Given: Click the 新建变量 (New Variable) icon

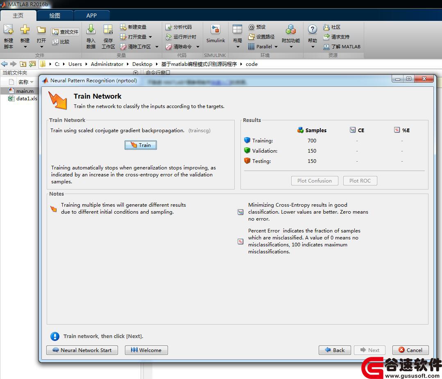Looking at the screenshot, I should pos(123,27).
